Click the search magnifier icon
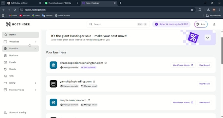Screen dimensions: 223x118 point(91,24)
